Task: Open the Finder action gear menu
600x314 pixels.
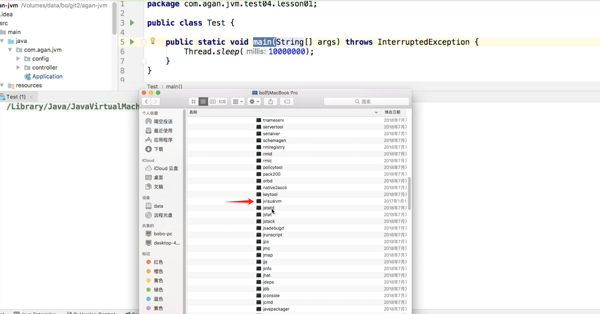Action: tap(254, 101)
